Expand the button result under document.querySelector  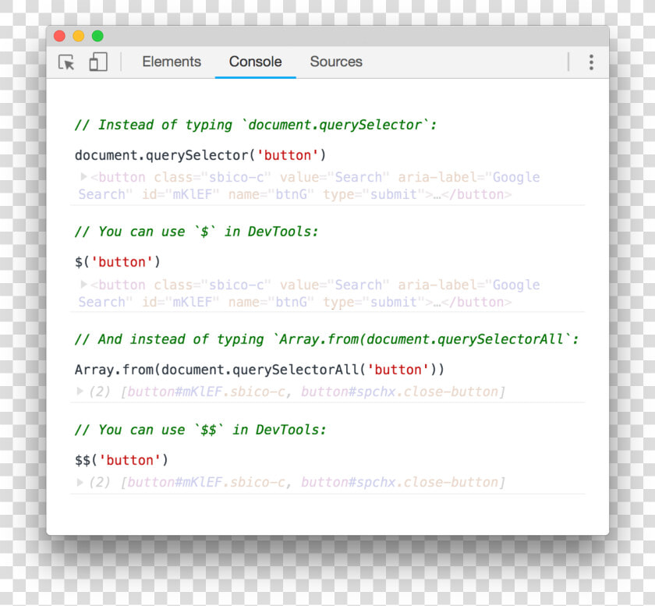pos(83,177)
